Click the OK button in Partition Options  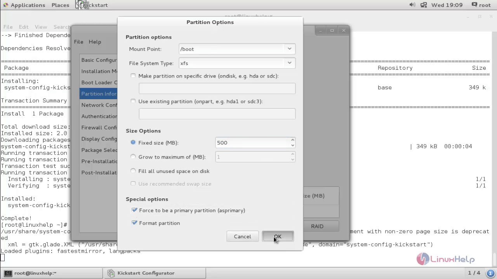pos(278,236)
